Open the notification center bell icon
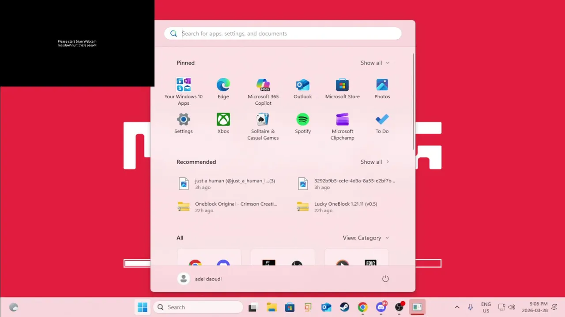The image size is (565, 317). (x=554, y=307)
